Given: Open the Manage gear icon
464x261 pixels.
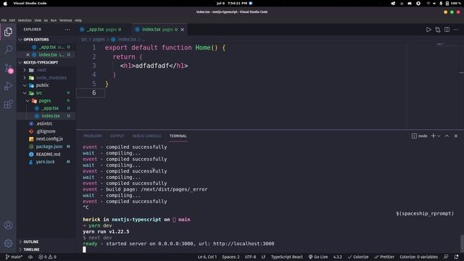Looking at the screenshot, I should (8, 244).
